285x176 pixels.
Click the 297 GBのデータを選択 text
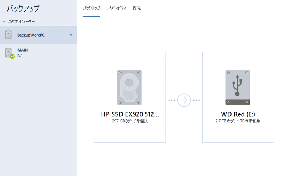[130, 121]
